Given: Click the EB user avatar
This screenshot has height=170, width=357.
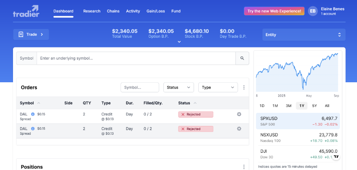Looking at the screenshot, I should click(x=312, y=11).
